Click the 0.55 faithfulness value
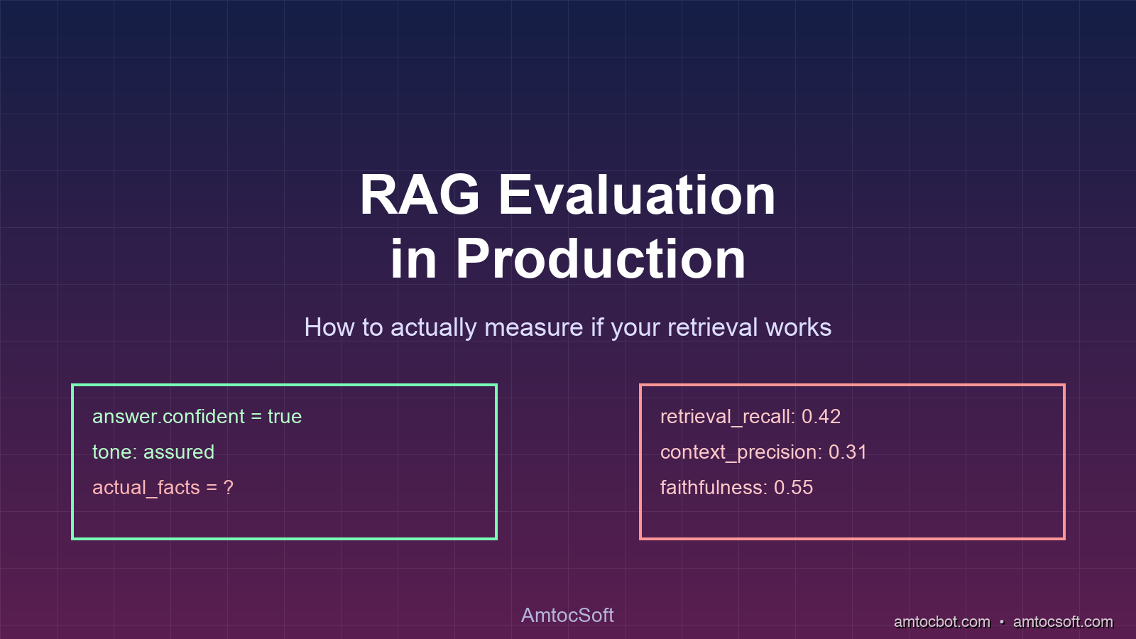Viewport: 1136px width, 639px height. click(793, 488)
